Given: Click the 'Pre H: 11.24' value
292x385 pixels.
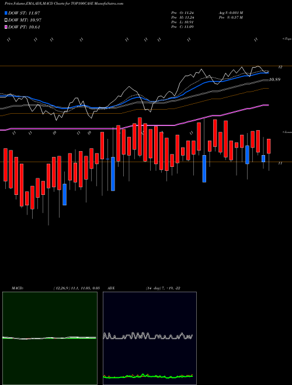Looking at the screenshot, I should pos(182,17).
